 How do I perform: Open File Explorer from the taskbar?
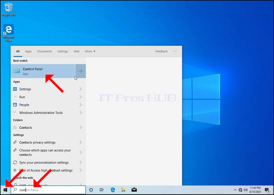pos(123,190)
